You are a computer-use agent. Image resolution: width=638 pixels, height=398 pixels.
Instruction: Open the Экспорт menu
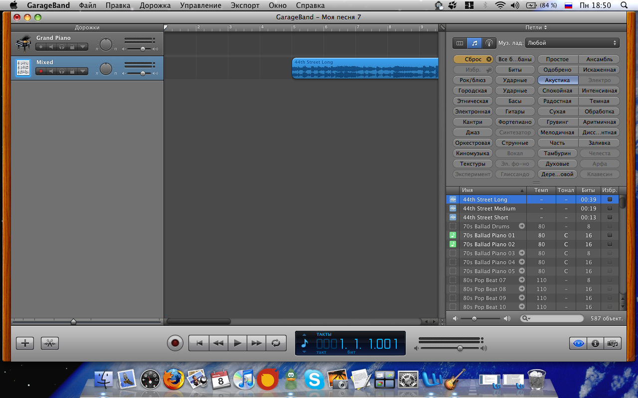coord(245,5)
